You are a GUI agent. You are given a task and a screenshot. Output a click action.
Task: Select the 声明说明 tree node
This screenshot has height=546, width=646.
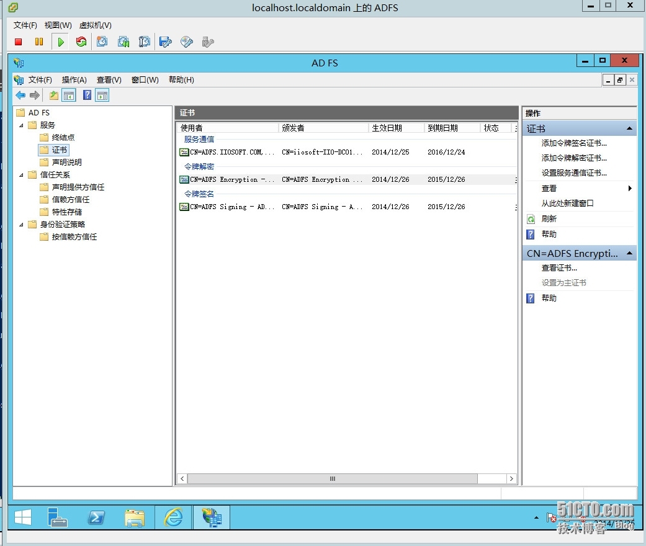[x=67, y=163]
